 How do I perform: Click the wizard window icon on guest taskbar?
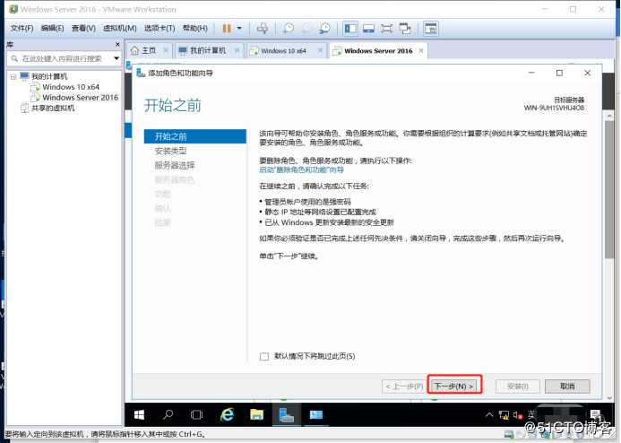pos(316,415)
